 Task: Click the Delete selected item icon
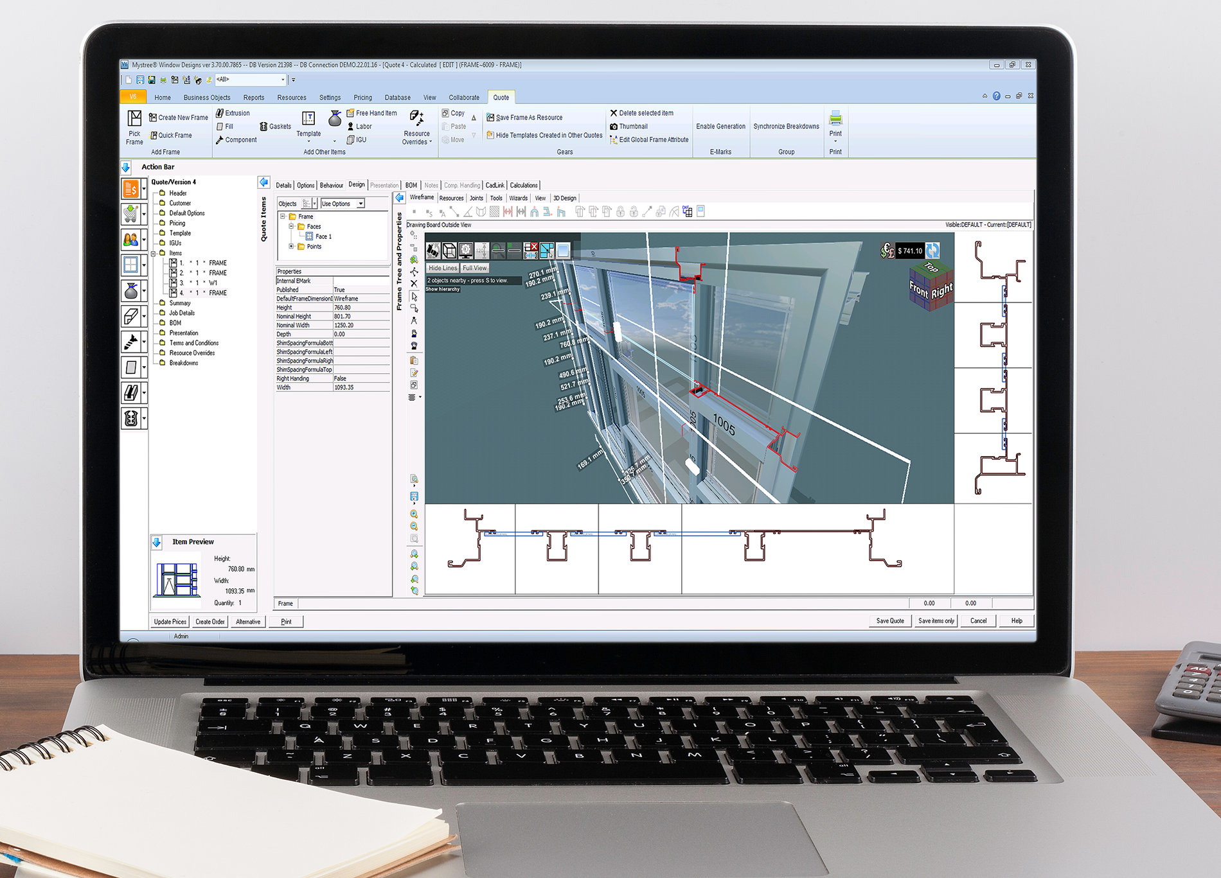click(x=613, y=113)
